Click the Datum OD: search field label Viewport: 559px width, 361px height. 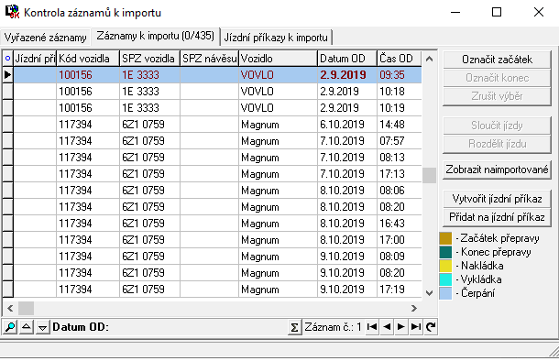81,327
